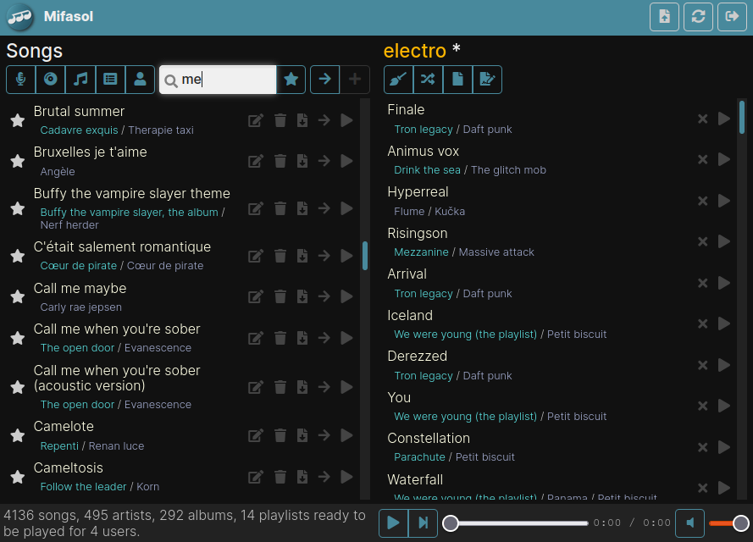Remove Finale from electro playlist
Viewport: 753px width, 542px height.
702,119
